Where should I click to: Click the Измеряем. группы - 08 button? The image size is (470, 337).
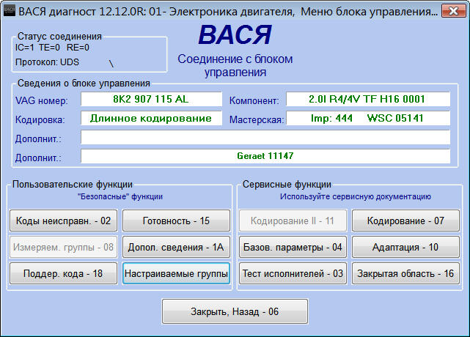click(x=63, y=247)
